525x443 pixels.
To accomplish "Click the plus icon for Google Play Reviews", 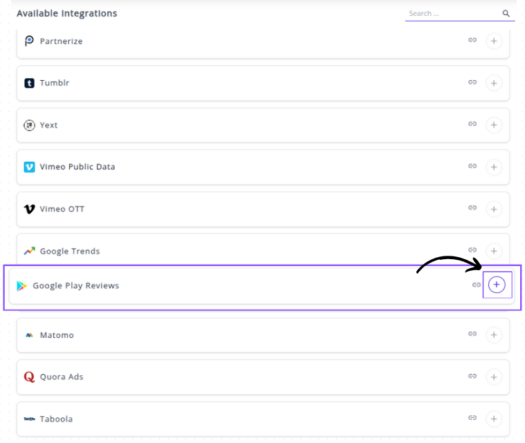I will click(497, 285).
